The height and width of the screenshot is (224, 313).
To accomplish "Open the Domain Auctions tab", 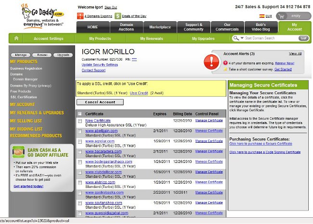I will 126,27.
